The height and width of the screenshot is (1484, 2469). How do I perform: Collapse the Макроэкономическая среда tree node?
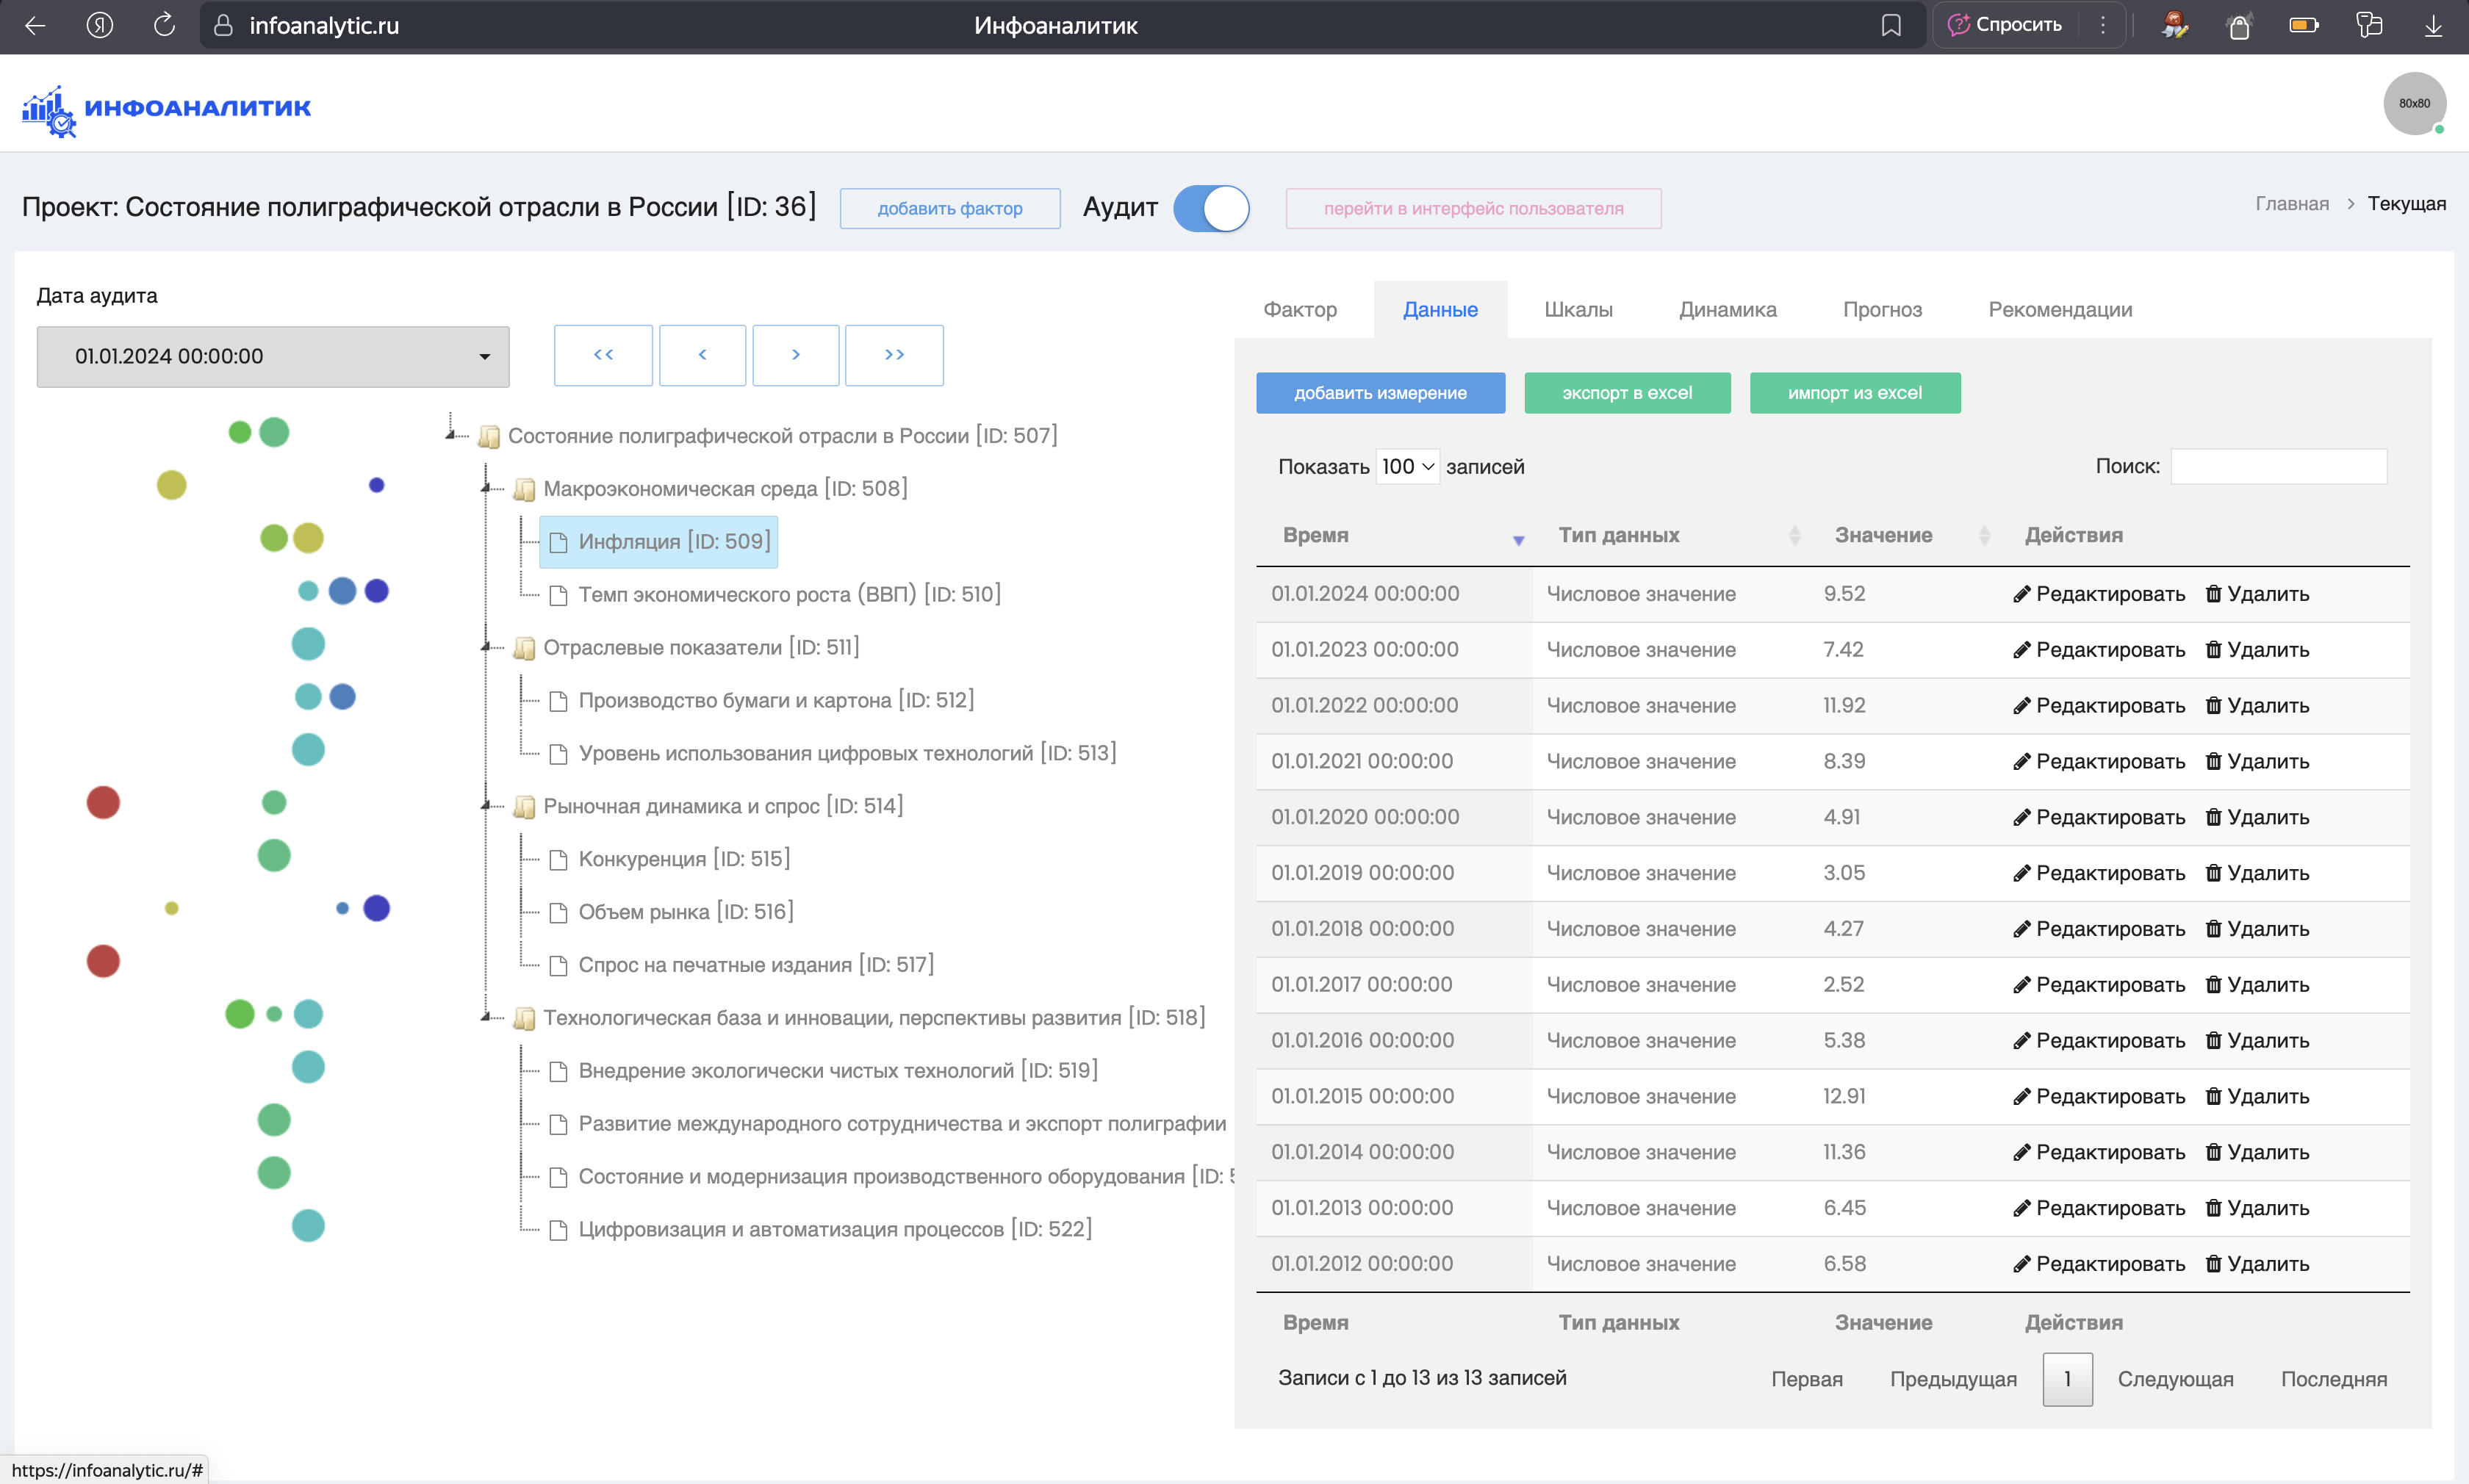tap(487, 488)
